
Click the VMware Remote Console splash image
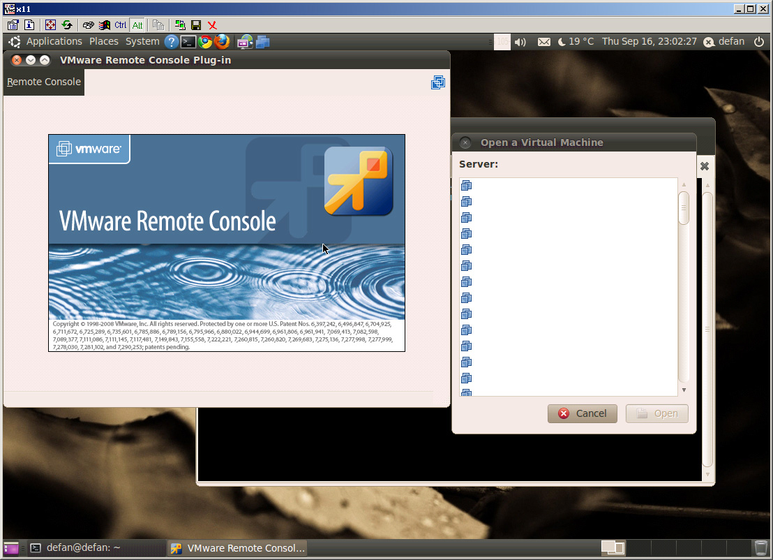[x=227, y=243]
